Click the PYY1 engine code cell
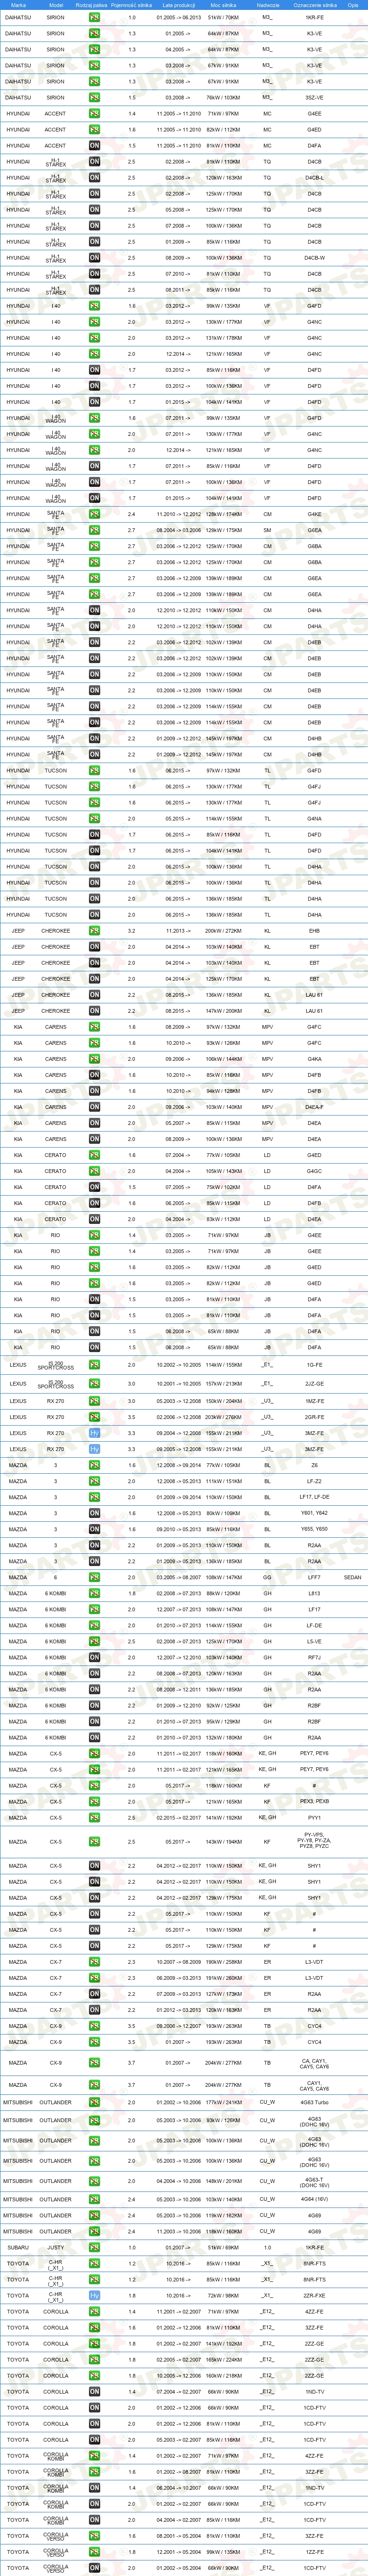The image size is (368, 2576). pyautogui.click(x=314, y=1818)
